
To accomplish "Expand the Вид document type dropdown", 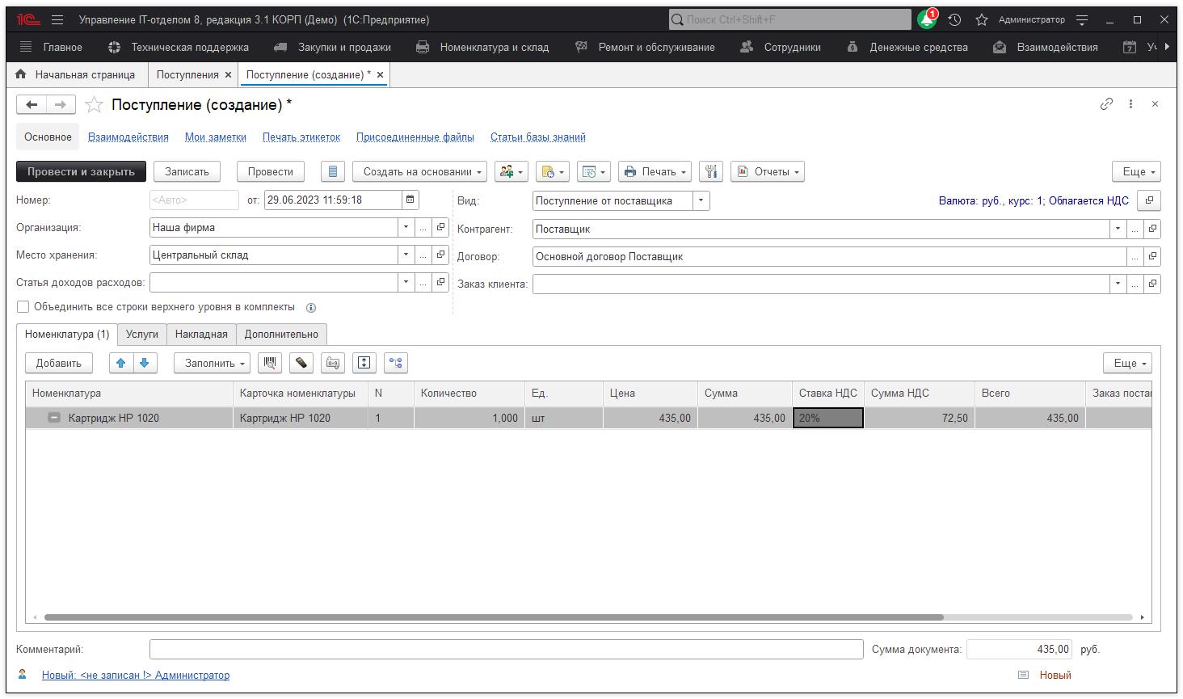I will [x=701, y=200].
